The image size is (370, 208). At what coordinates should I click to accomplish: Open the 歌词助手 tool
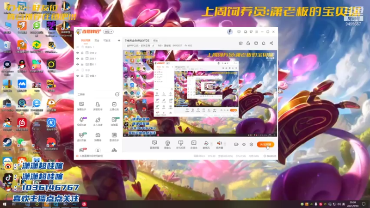pyautogui.click(x=114, y=137)
